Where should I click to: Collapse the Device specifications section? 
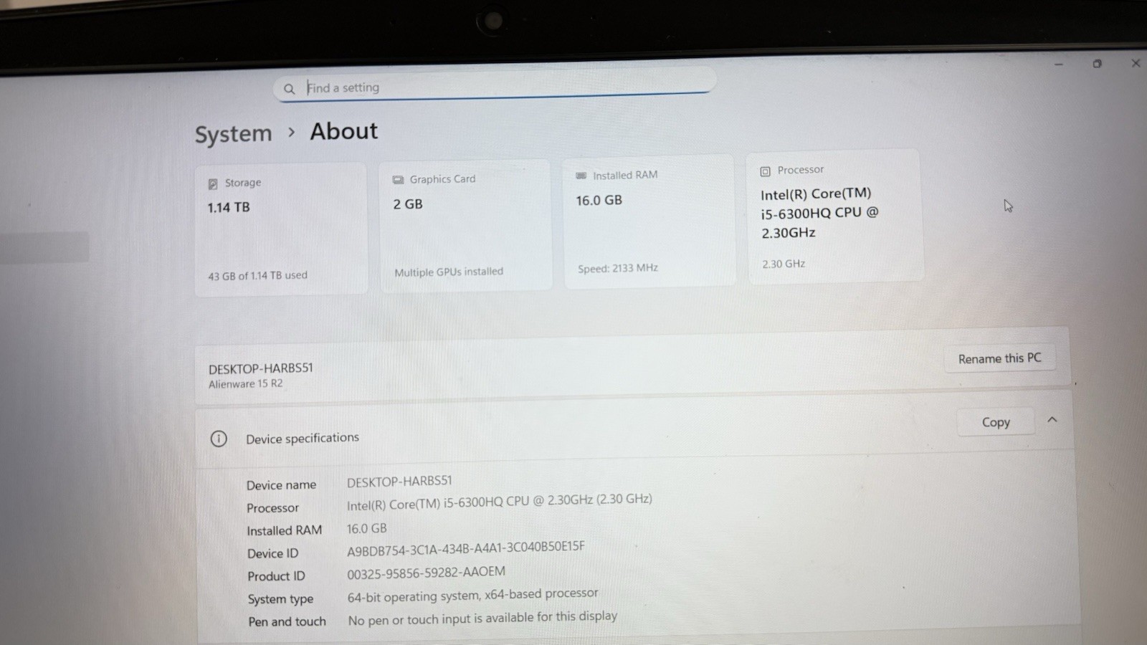pos(1052,420)
